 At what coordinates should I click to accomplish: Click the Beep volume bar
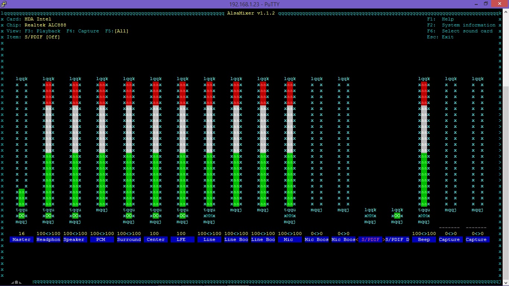pos(424,144)
